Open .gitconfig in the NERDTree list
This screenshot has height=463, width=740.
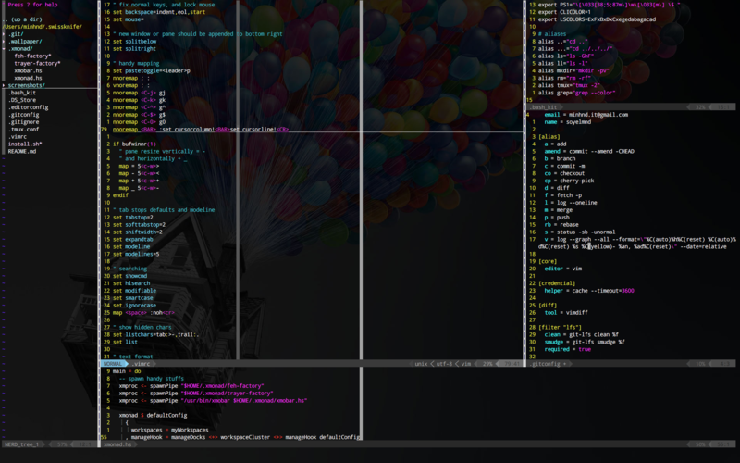click(24, 115)
